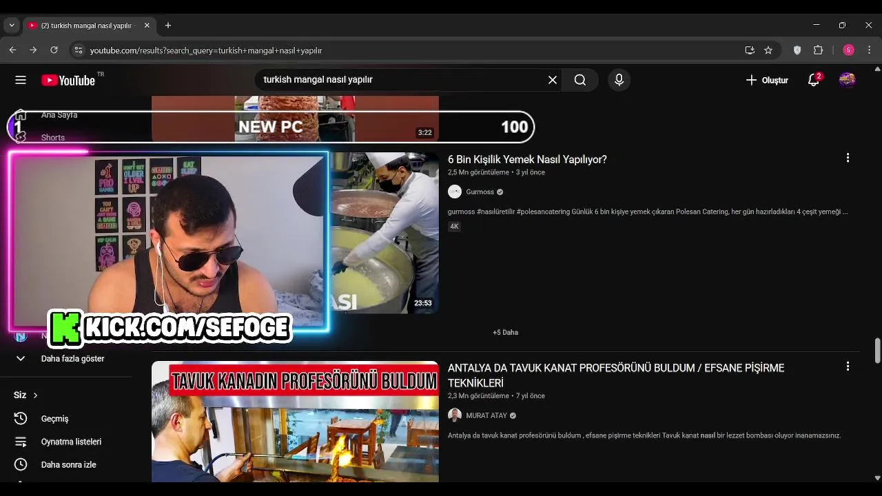Click the magnifier search button

(580, 80)
